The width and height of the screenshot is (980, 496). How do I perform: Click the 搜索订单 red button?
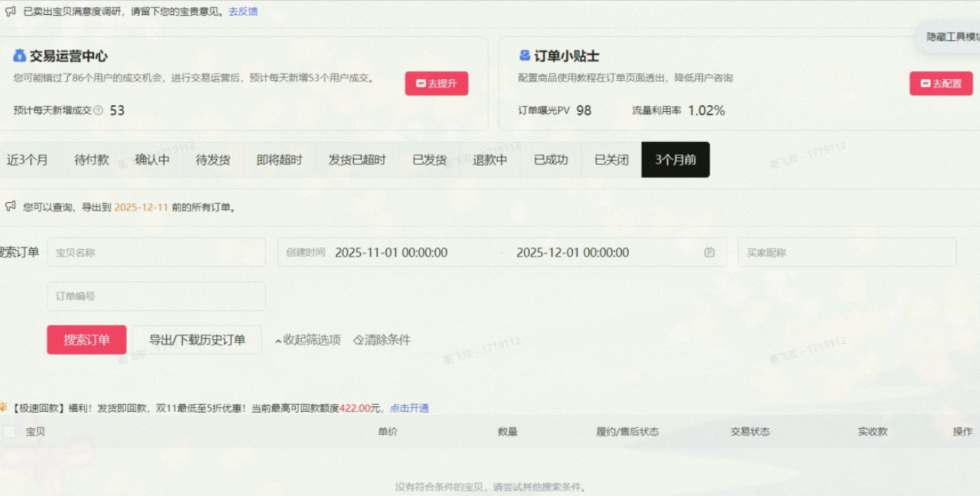[x=87, y=340]
